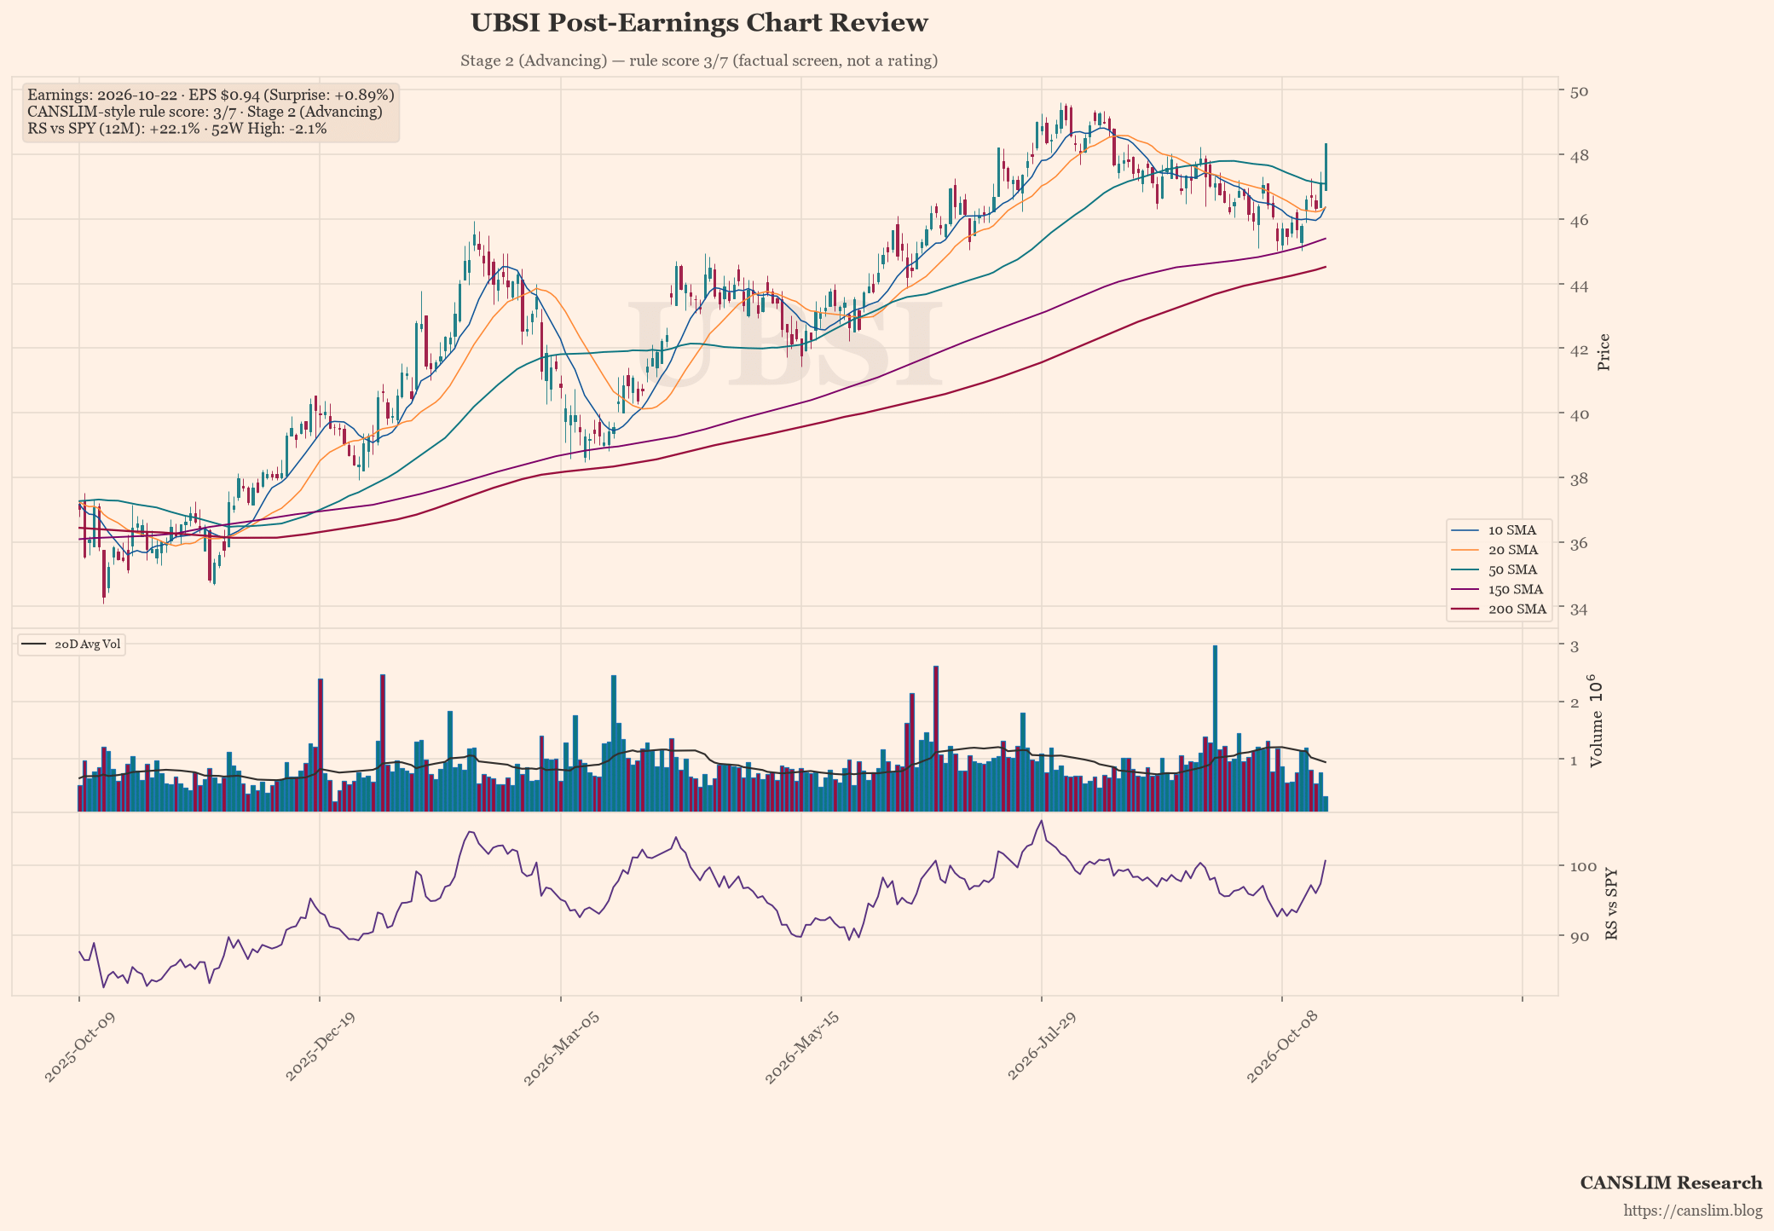The height and width of the screenshot is (1231, 1774).
Task: Click the 'RS vs SPY (12M): +22.1%' line
Action: tap(177, 129)
